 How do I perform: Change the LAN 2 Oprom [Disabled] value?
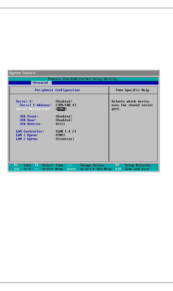(65, 139)
